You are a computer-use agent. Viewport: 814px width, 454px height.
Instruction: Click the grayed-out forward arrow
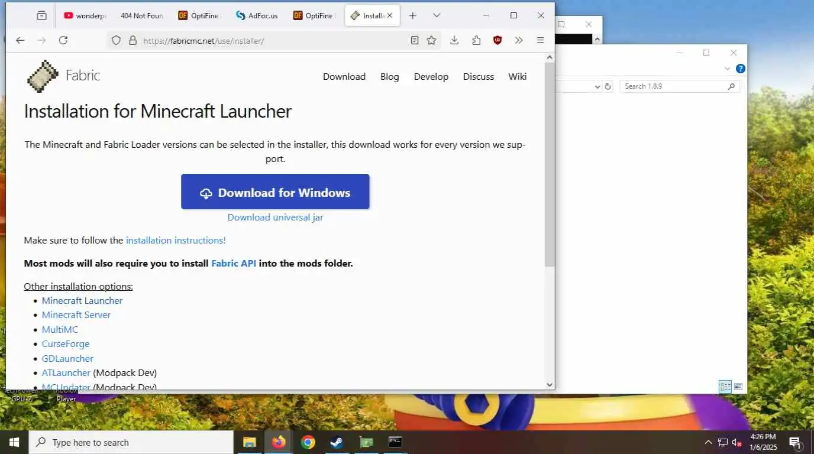(41, 40)
